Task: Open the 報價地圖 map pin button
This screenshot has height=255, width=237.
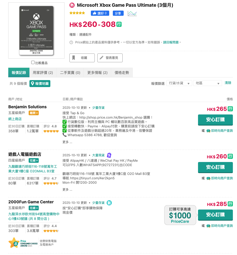Action: coord(40,83)
